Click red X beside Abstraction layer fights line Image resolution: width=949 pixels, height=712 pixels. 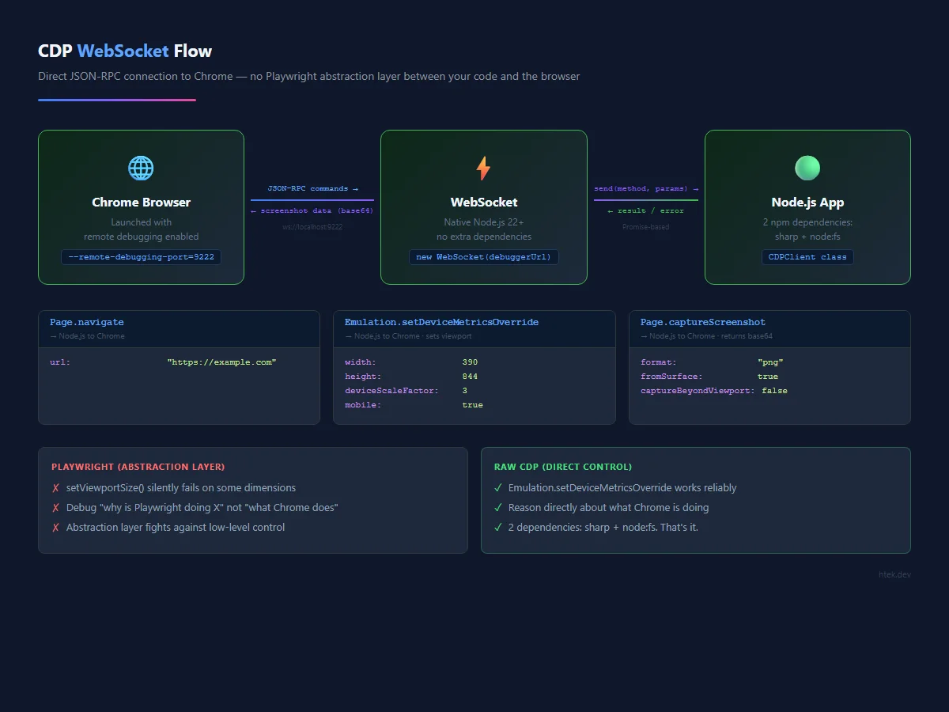point(55,528)
